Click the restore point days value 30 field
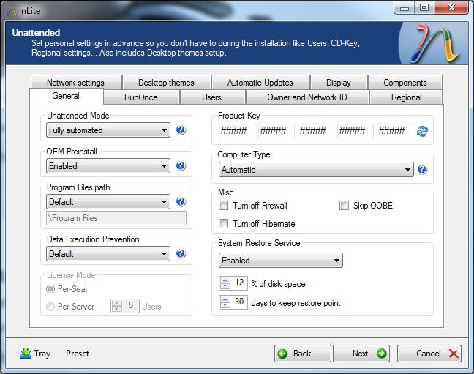The height and width of the screenshot is (374, 474). tap(239, 302)
